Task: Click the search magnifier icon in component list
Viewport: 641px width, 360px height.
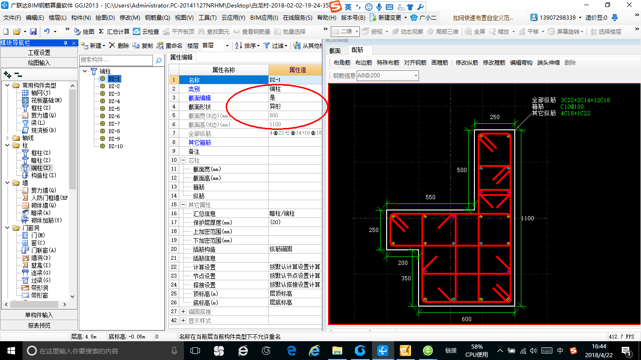Action: pos(159,60)
